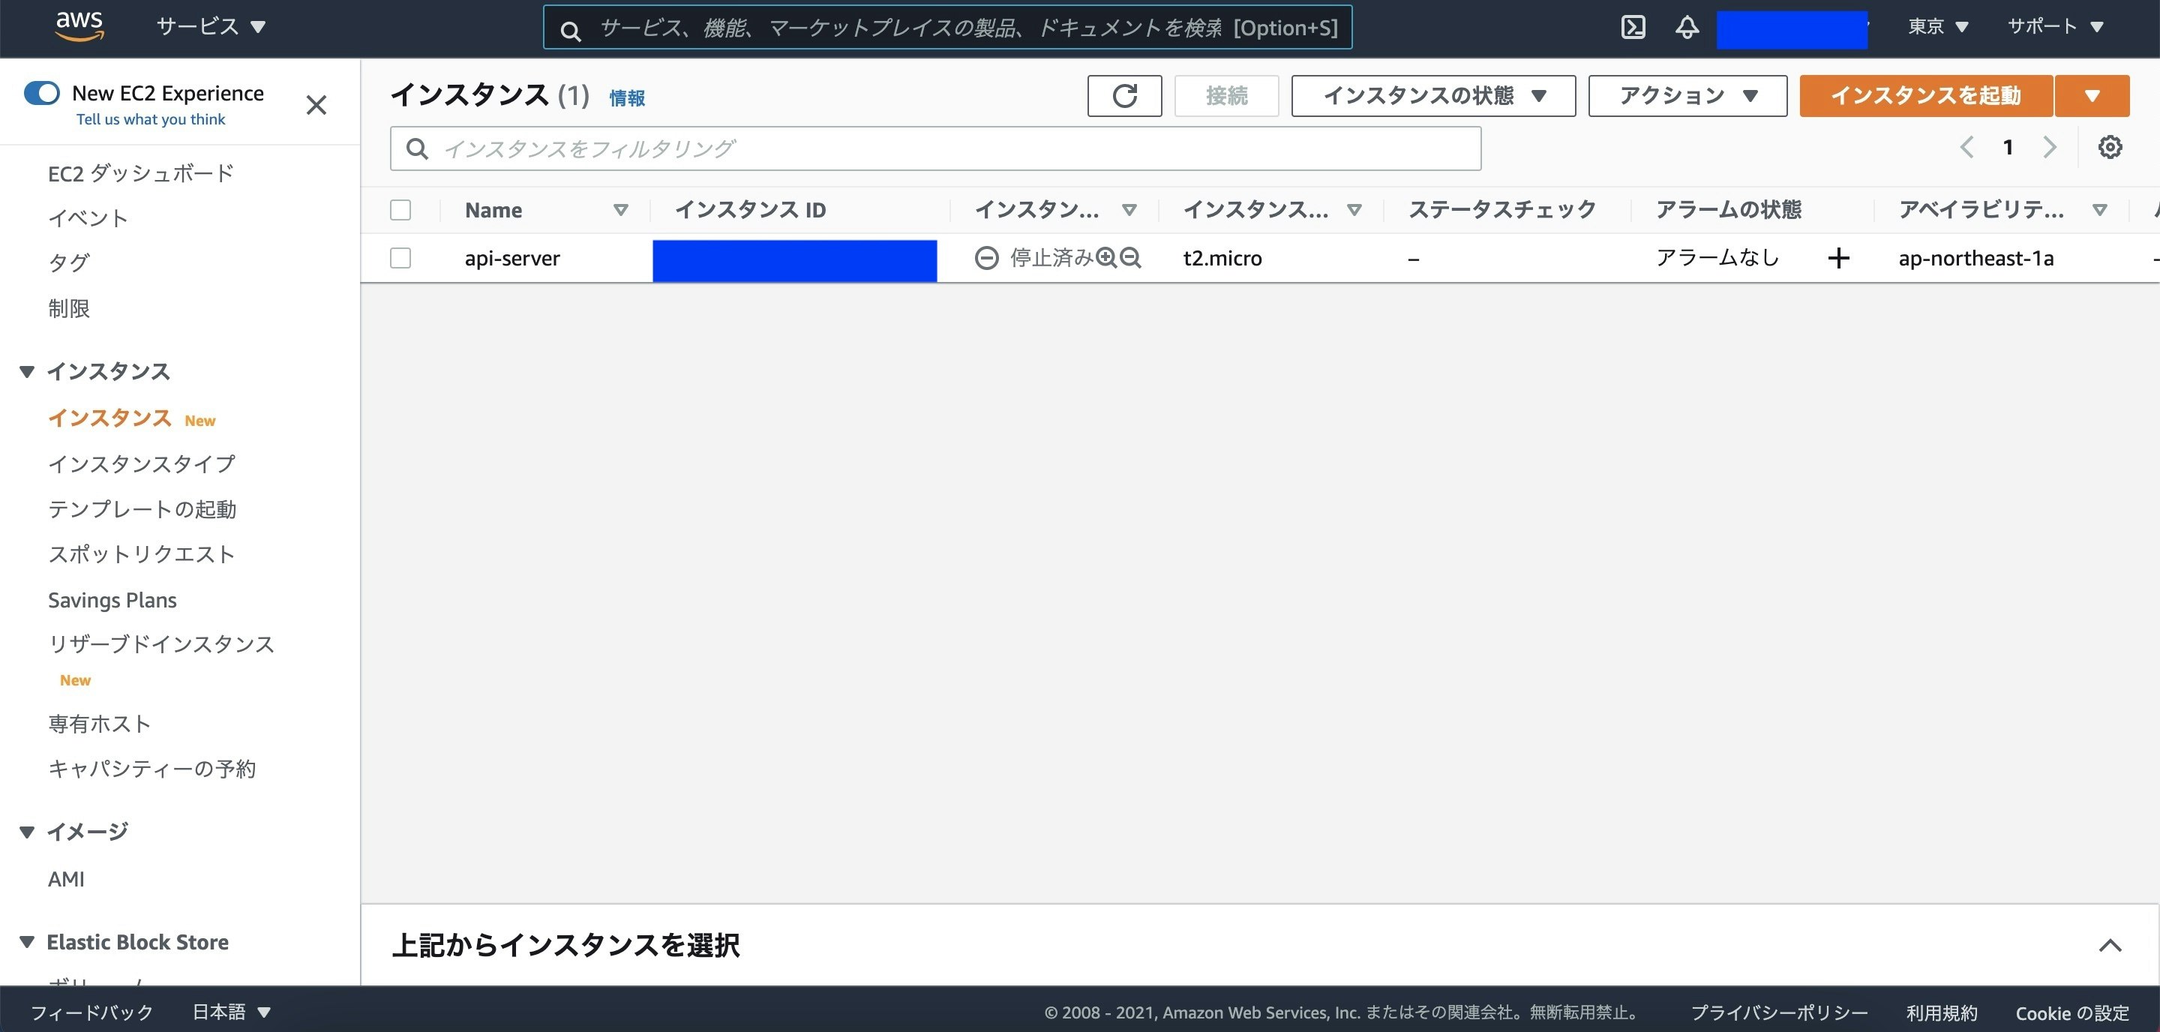Click the インスタンスを起動 button

pyautogui.click(x=1925, y=95)
